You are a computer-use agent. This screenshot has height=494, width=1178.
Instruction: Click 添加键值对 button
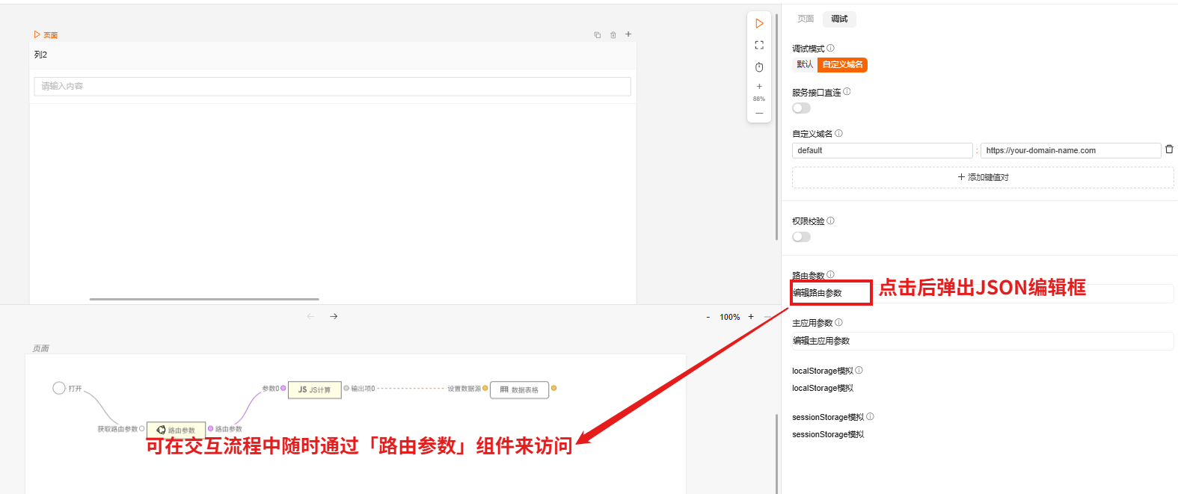click(983, 177)
